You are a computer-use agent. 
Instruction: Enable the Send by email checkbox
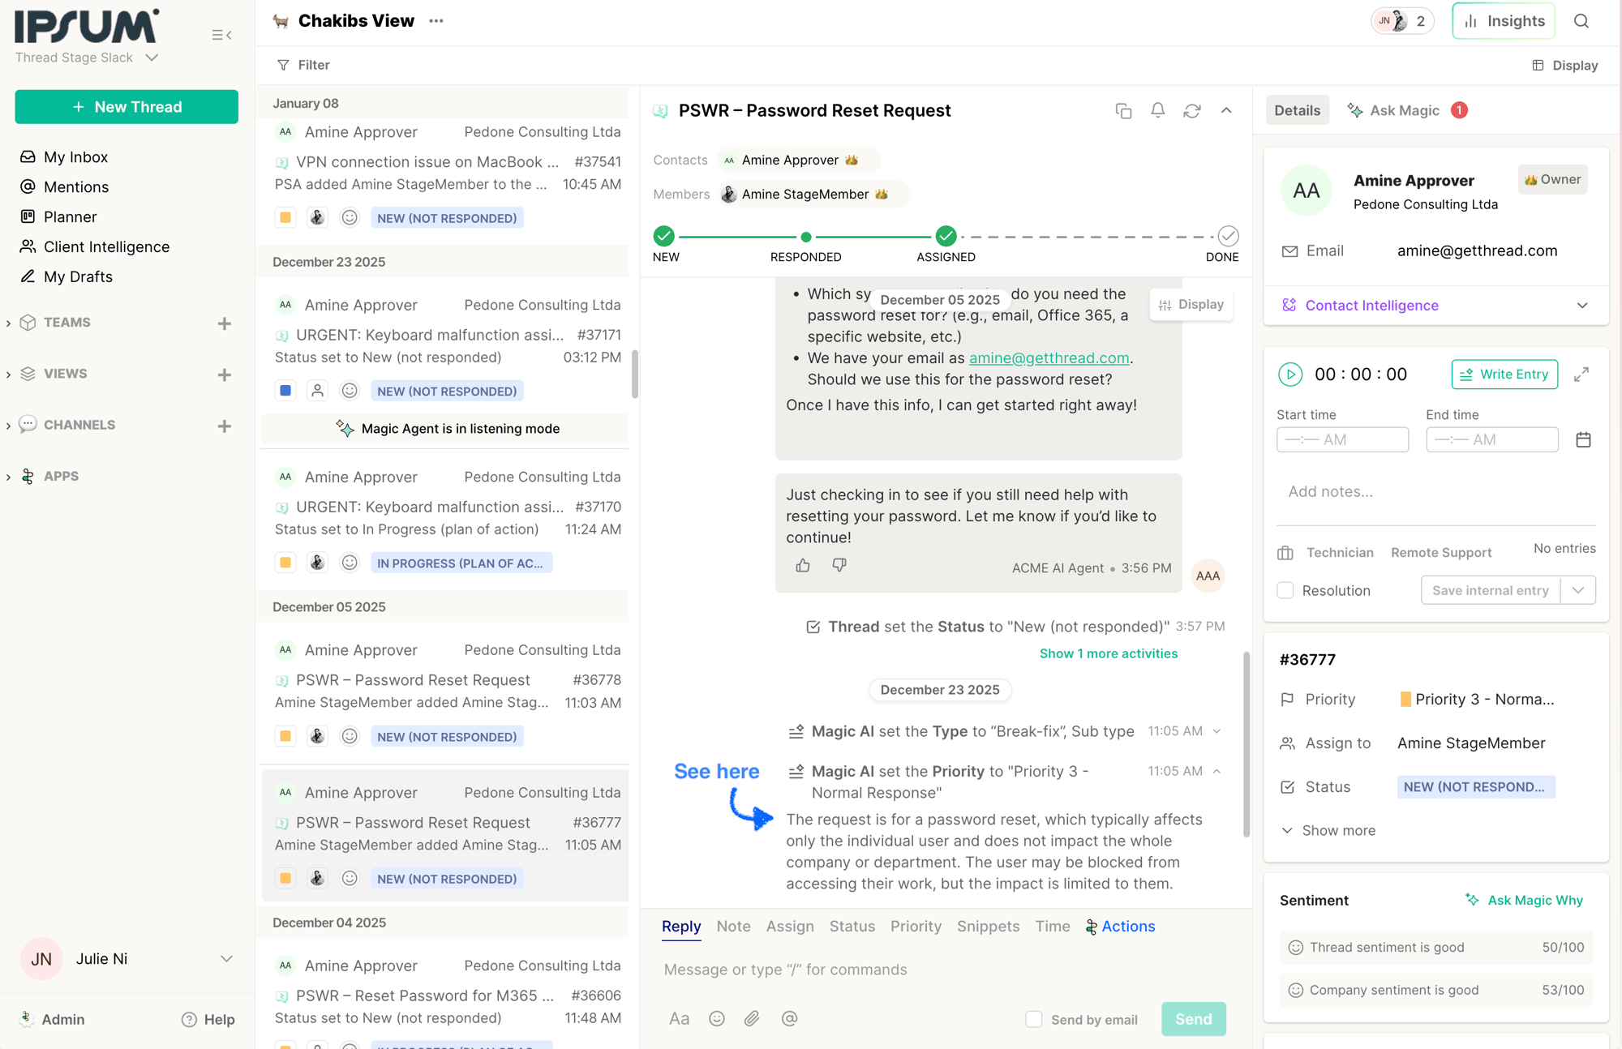[x=1034, y=1019]
